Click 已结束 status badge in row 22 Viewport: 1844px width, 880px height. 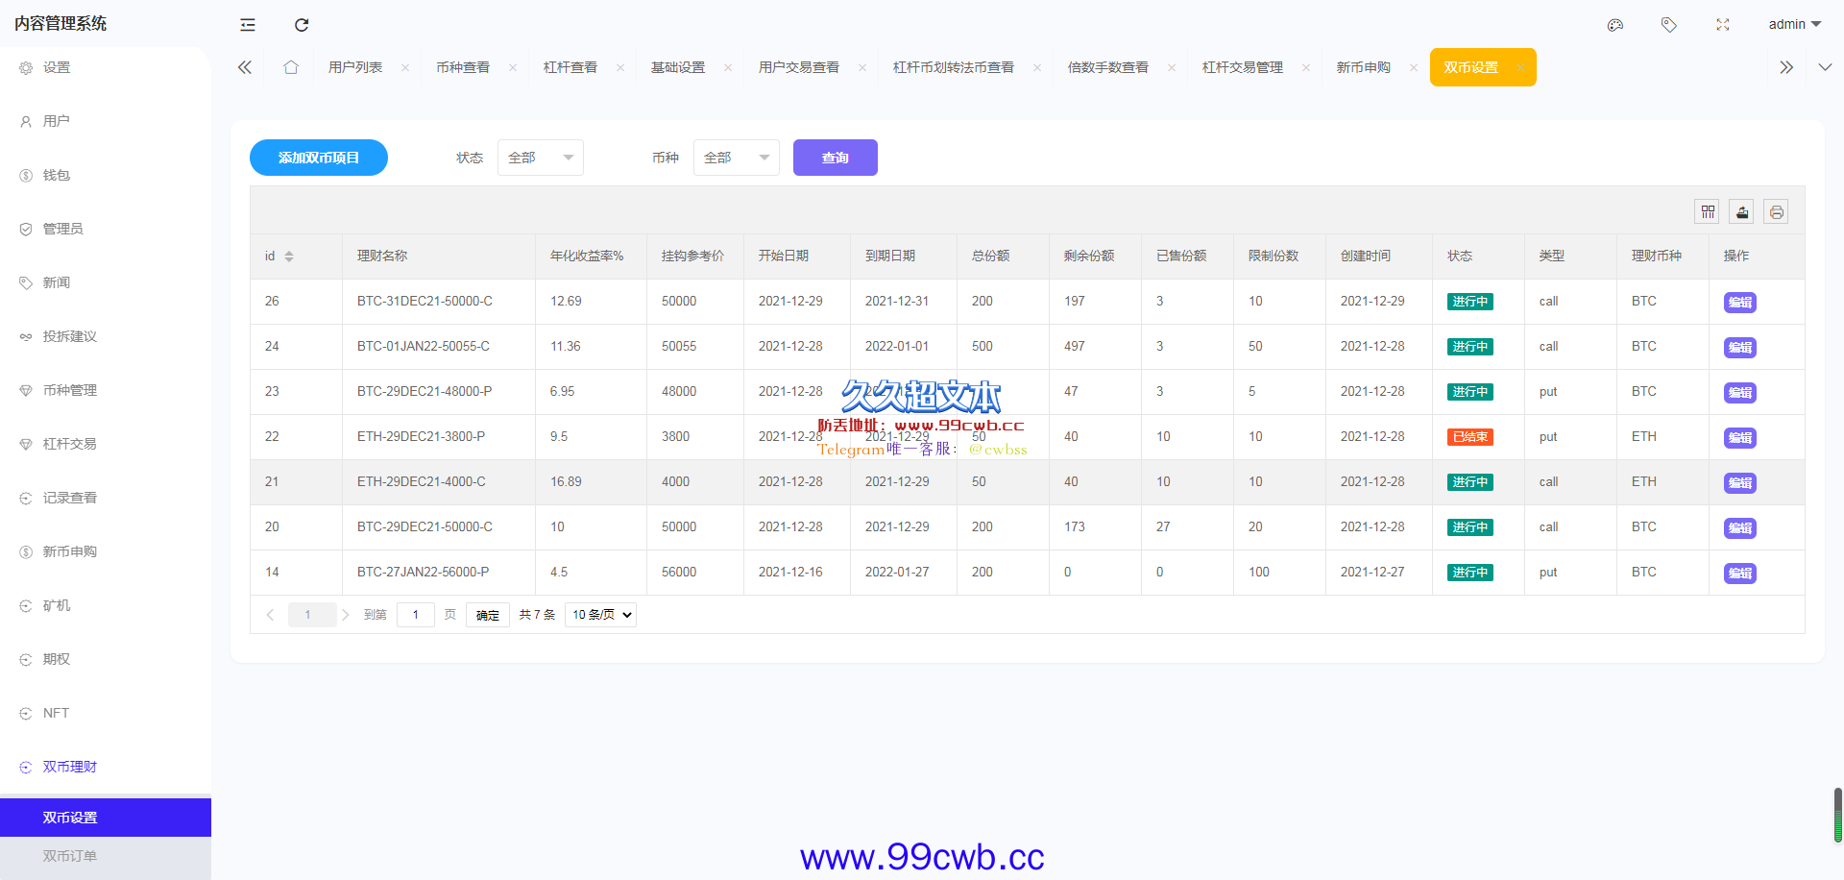1470,437
